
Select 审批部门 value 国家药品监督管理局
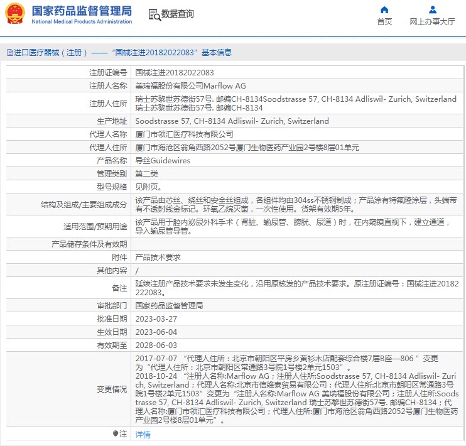(169, 306)
